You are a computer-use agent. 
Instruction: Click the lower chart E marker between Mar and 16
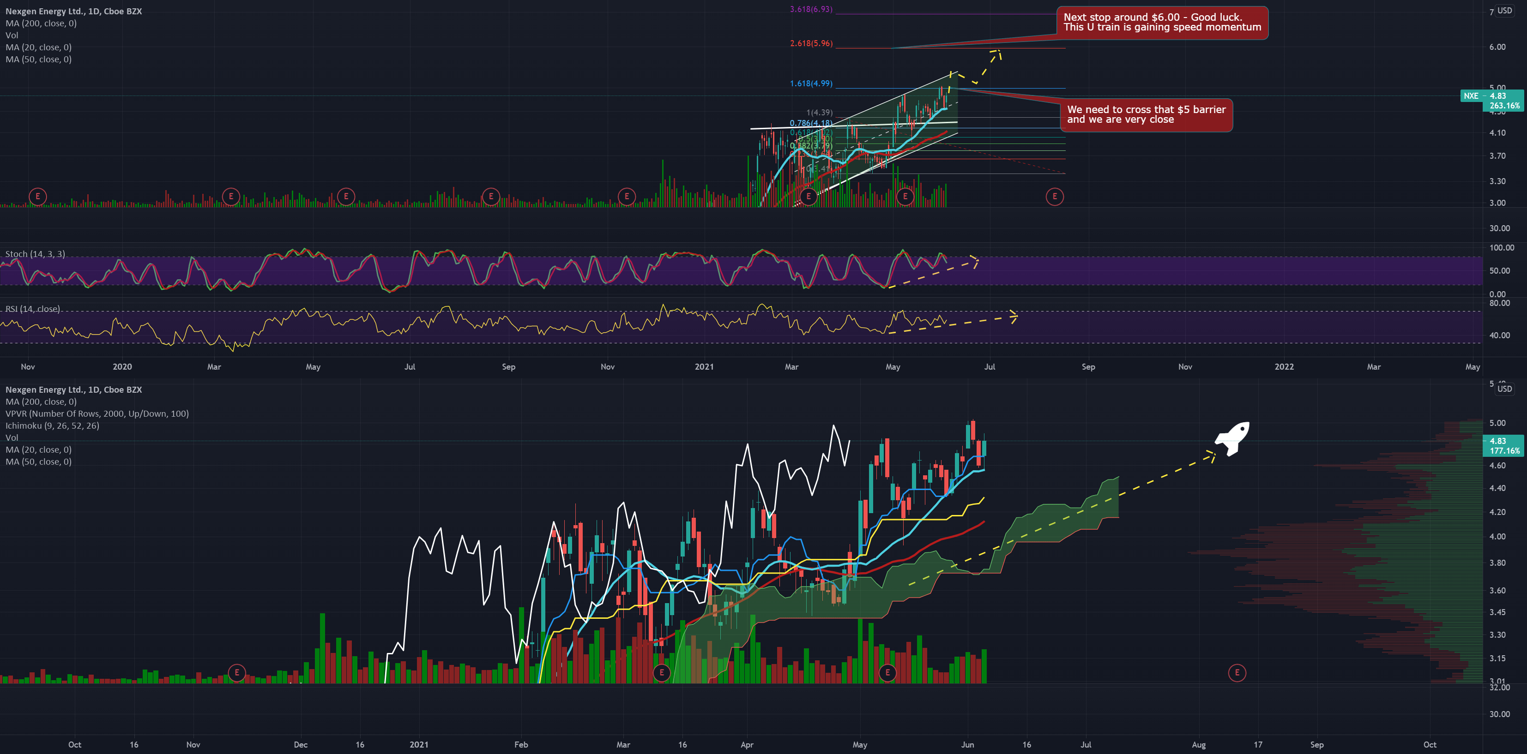(x=662, y=672)
